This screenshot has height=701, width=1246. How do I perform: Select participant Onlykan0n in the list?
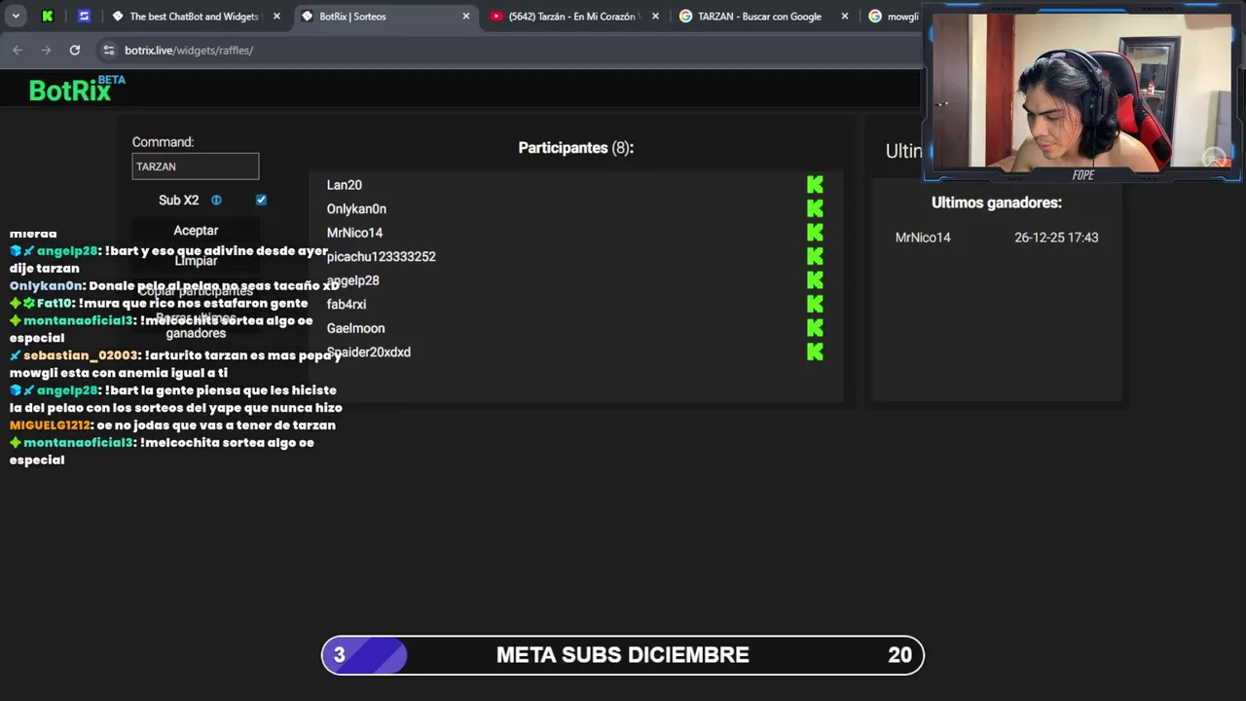click(356, 208)
